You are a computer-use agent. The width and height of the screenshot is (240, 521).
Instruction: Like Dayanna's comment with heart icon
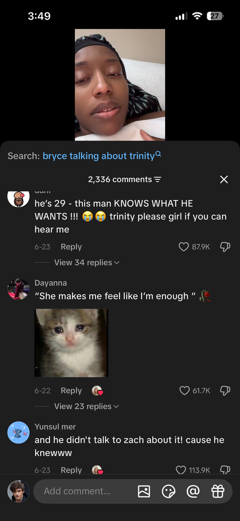184,391
